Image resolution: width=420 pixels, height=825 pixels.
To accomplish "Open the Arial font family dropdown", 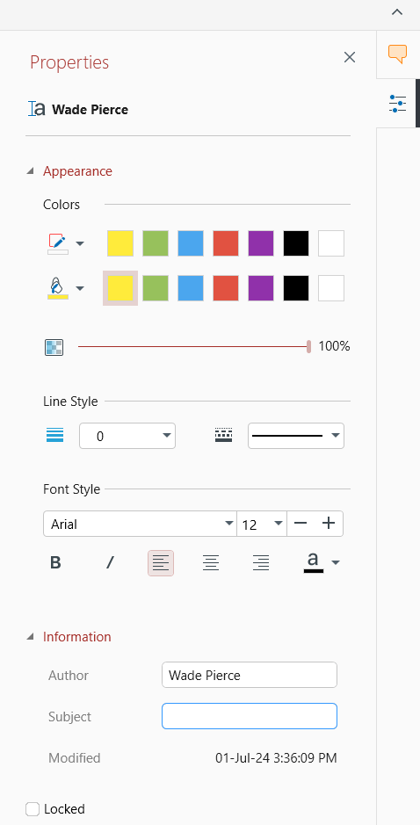I will [x=140, y=524].
